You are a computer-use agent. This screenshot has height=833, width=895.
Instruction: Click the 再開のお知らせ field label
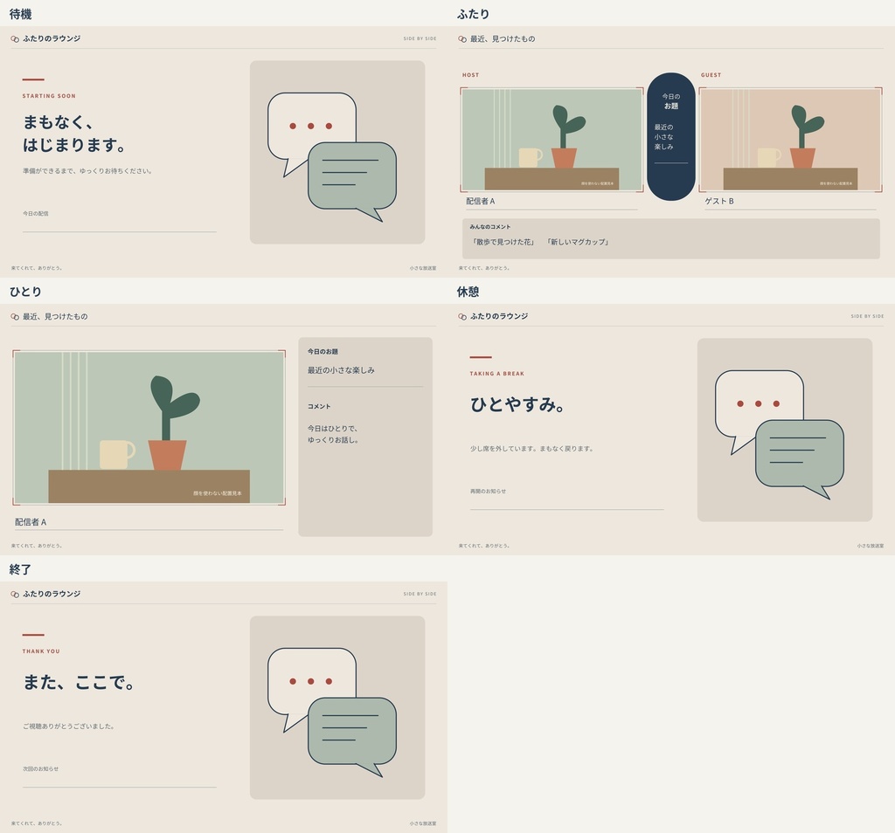click(x=488, y=491)
